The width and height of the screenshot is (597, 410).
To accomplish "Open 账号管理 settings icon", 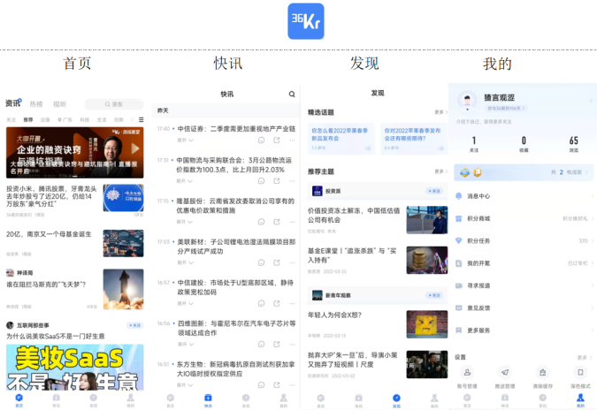I will coord(467,372).
